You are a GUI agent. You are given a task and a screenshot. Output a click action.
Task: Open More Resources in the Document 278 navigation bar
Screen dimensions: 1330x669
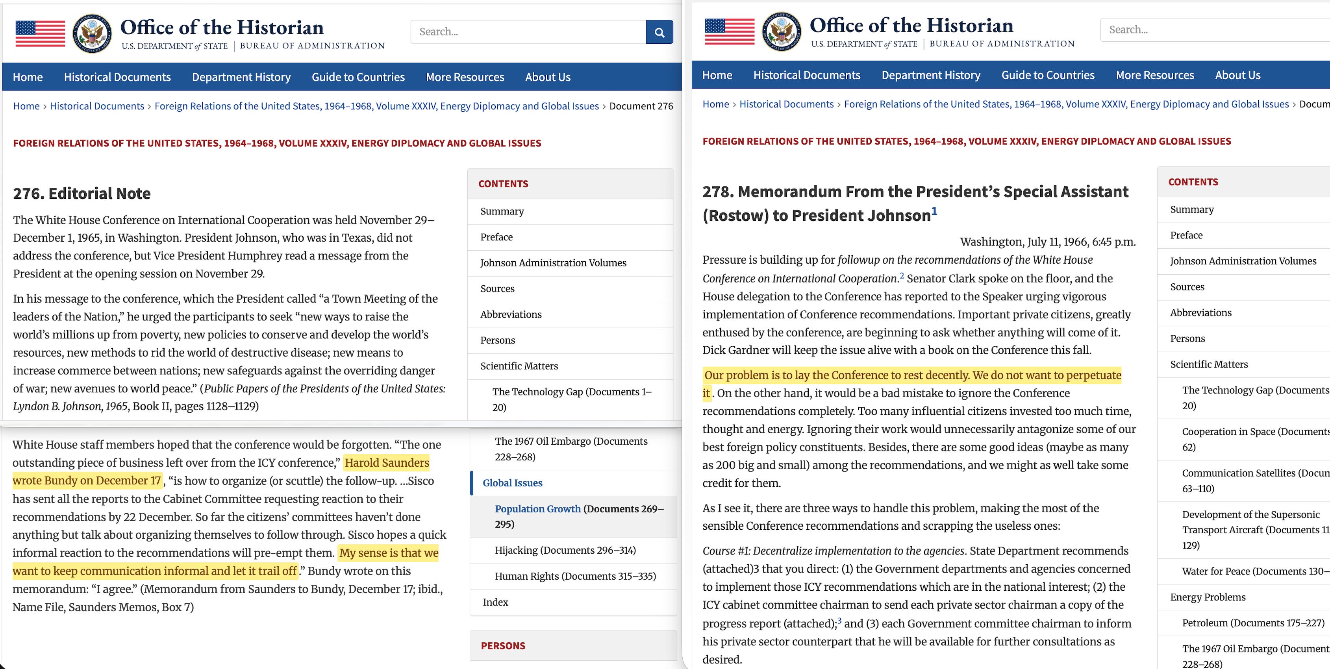click(1155, 75)
